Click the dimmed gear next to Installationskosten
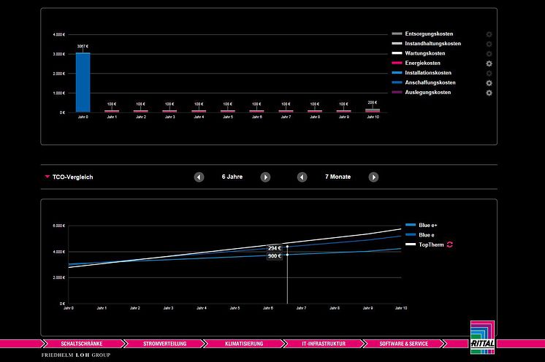This screenshot has width=545, height=362. (x=489, y=73)
